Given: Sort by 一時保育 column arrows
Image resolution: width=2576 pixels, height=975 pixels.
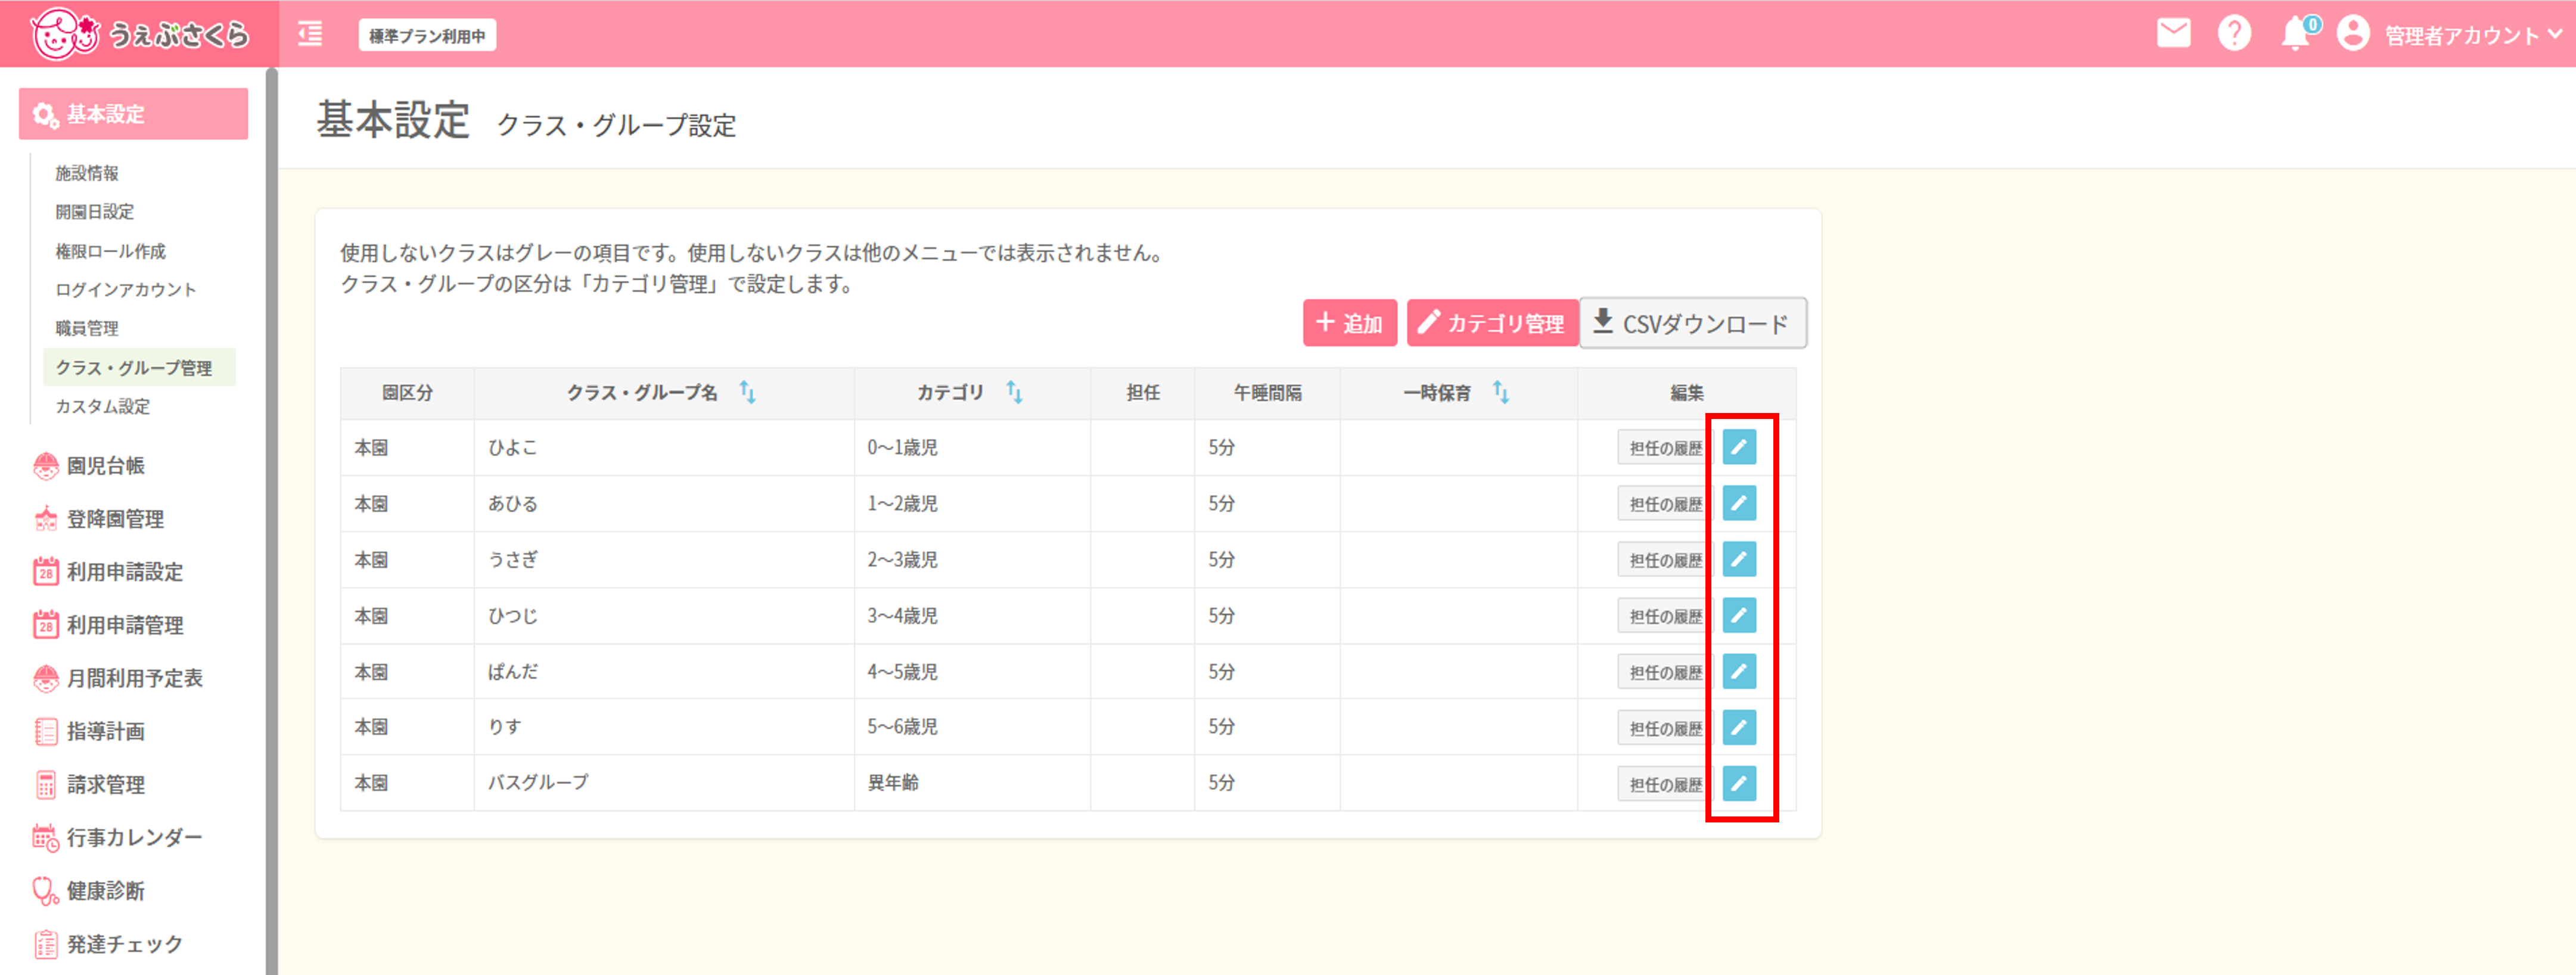Looking at the screenshot, I should point(1500,392).
